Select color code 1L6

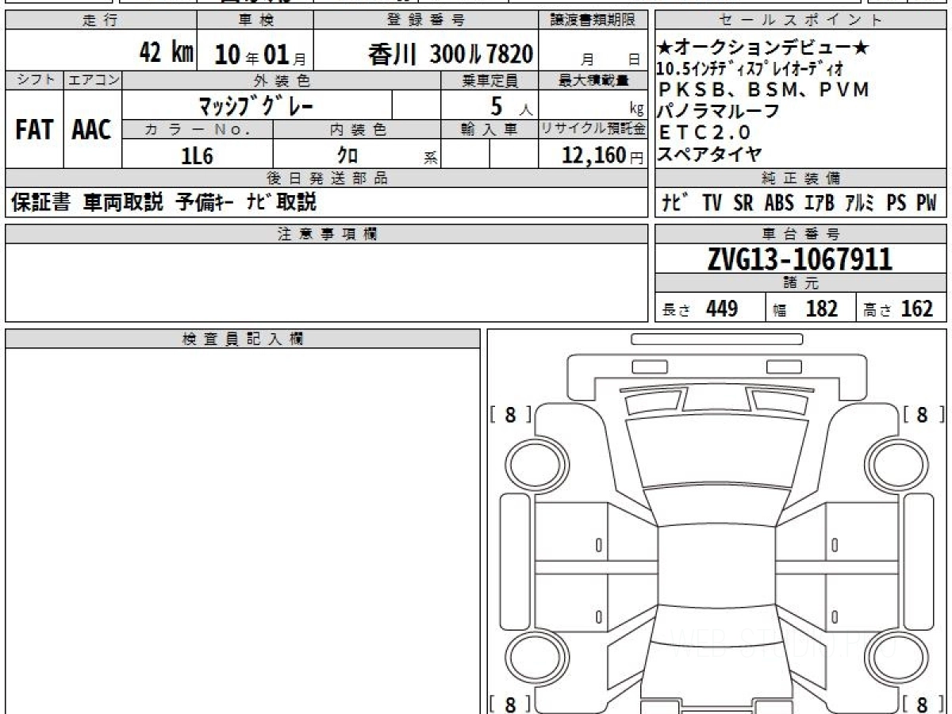198,155
